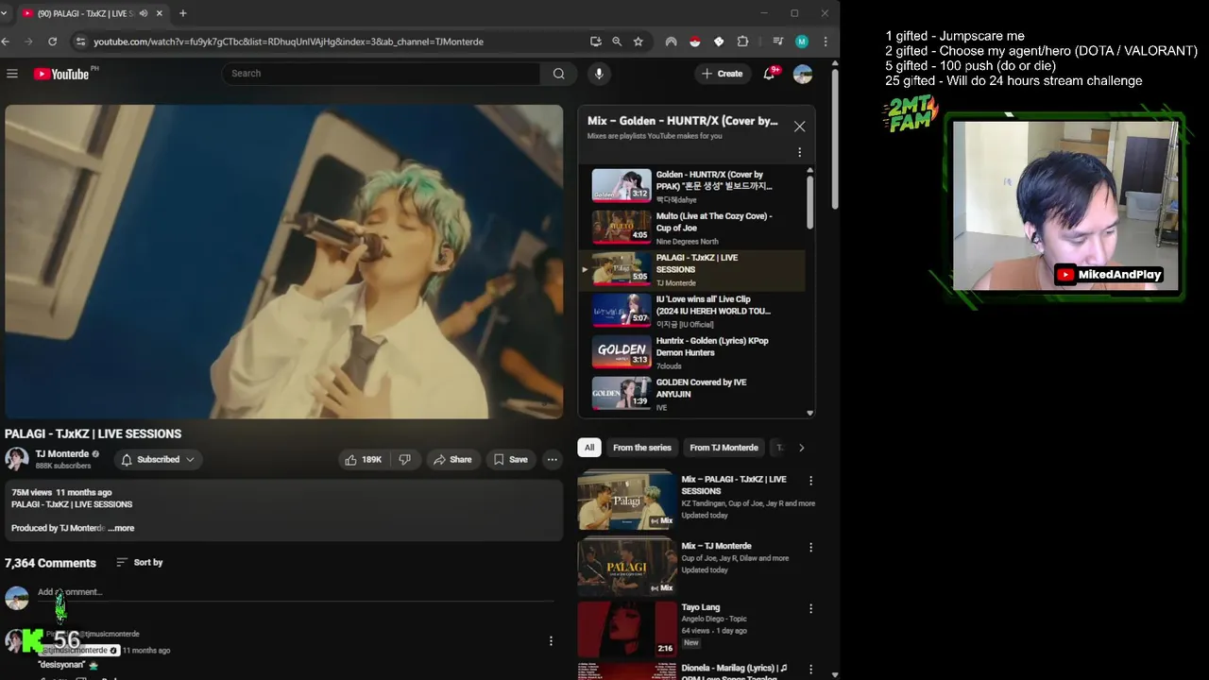Reload the page in Chrome

click(52, 42)
